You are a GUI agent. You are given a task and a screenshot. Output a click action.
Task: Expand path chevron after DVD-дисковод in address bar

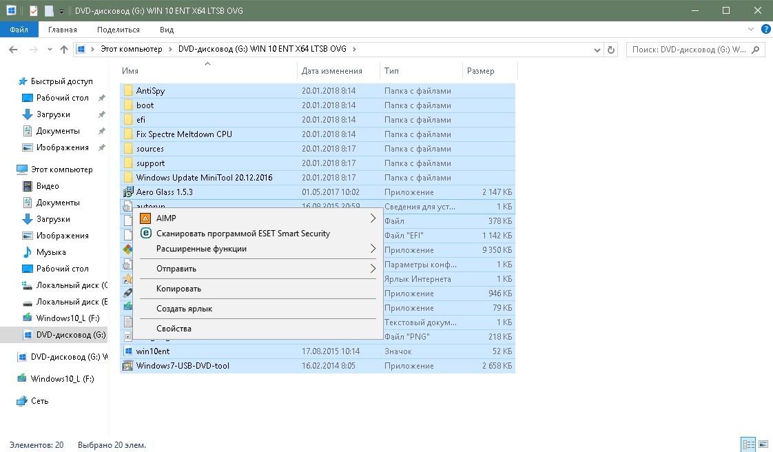point(354,49)
